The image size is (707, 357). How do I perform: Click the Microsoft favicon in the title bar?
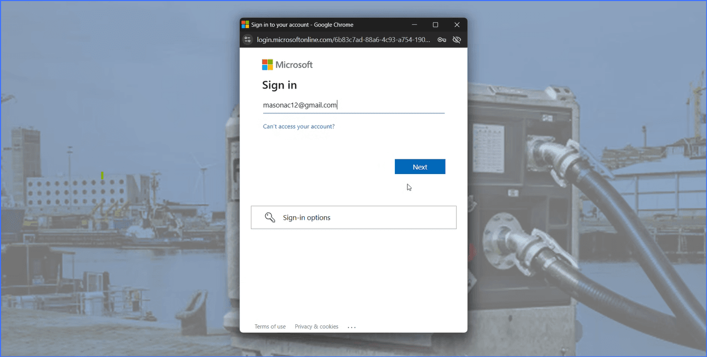[x=245, y=25]
